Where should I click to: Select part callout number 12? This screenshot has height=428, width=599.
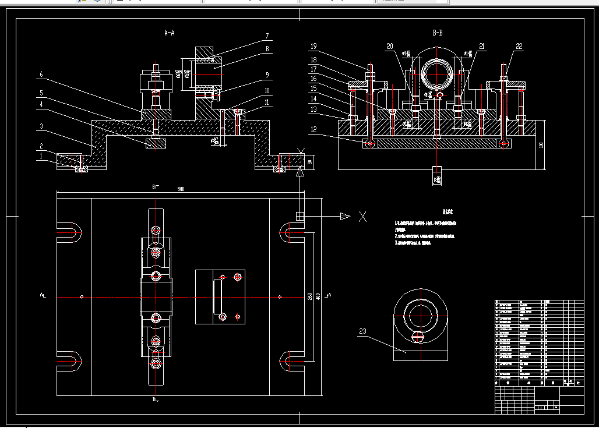pos(313,129)
